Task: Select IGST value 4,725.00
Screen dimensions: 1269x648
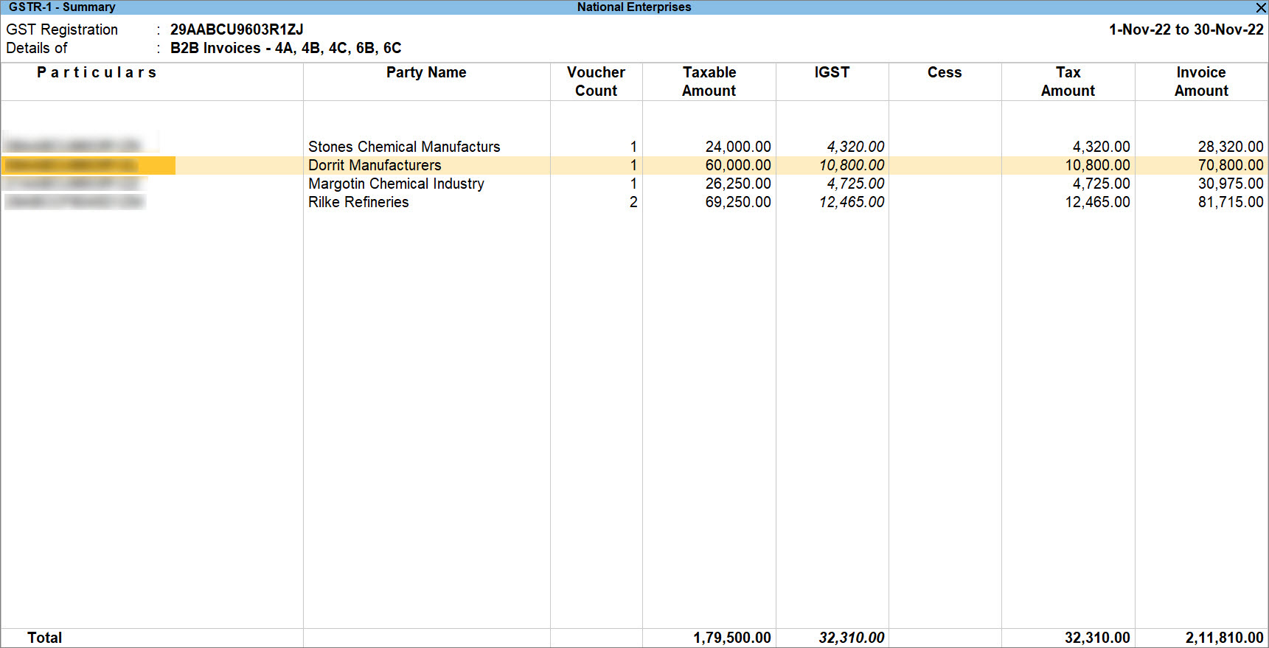Action: pos(855,184)
